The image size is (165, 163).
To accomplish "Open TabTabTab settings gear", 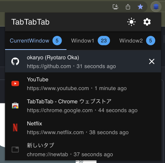I will tap(147, 22).
